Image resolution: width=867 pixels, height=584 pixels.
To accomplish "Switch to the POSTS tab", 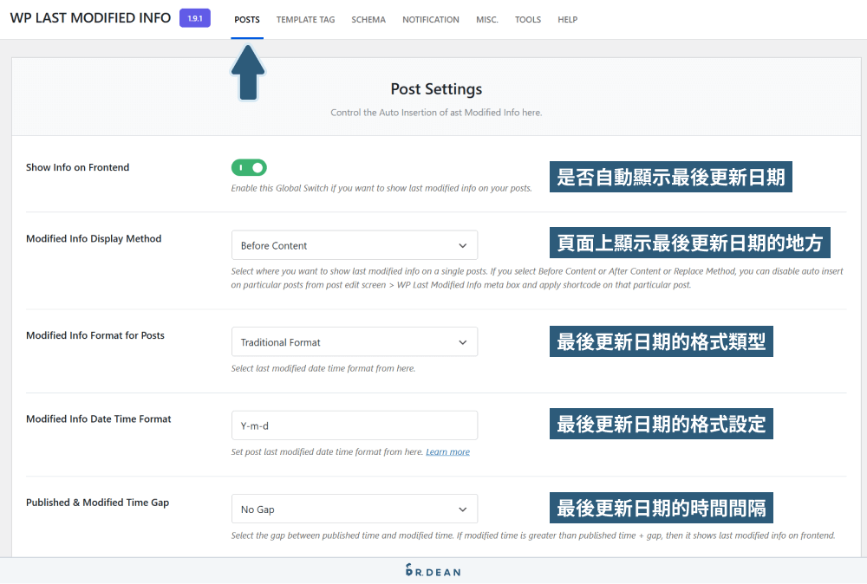I will [247, 20].
